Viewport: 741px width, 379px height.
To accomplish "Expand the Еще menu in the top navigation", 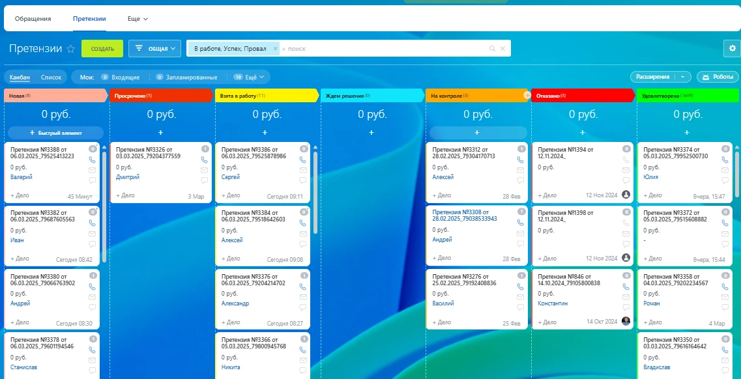I will [138, 19].
